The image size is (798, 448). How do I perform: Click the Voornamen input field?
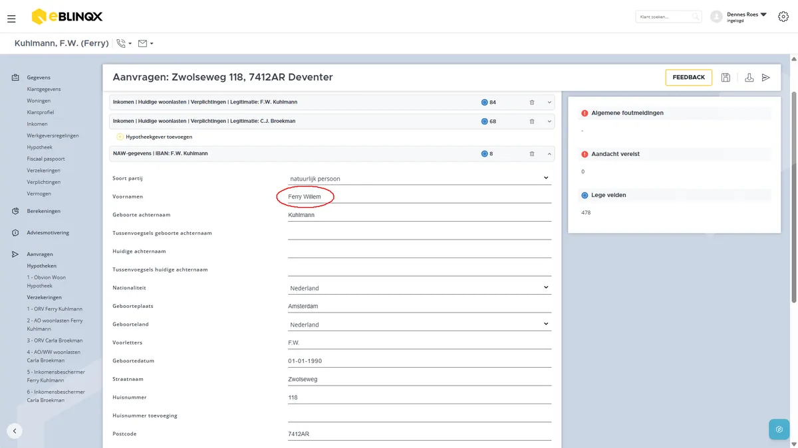tap(420, 196)
